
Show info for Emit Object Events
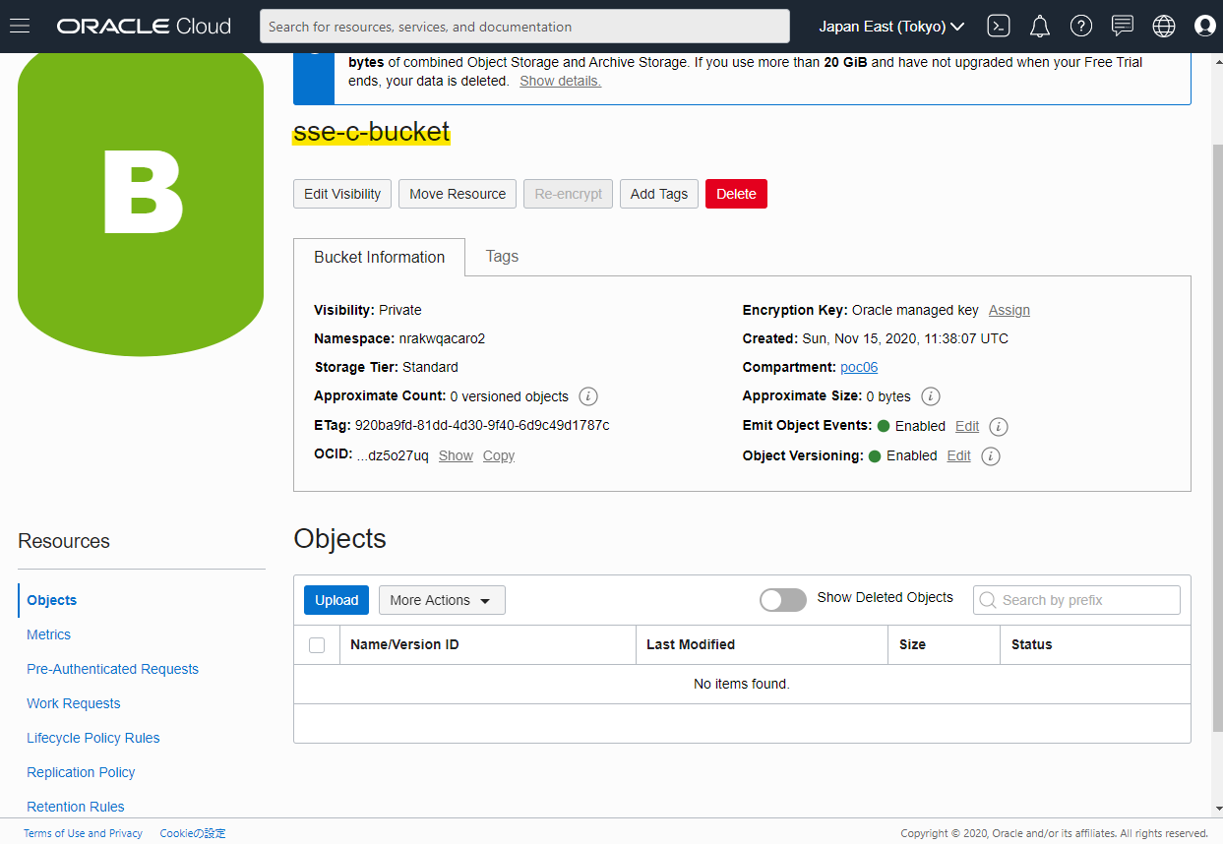point(999,427)
